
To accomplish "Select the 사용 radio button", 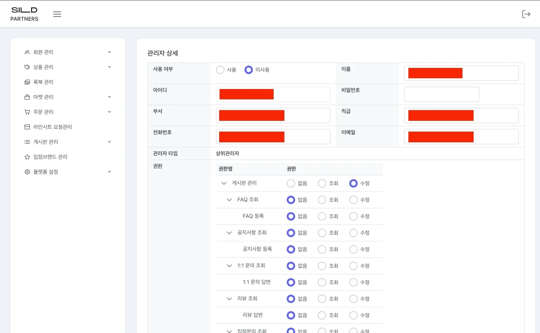I will click(220, 70).
